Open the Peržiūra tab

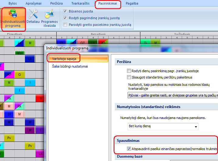tap(56, 3)
